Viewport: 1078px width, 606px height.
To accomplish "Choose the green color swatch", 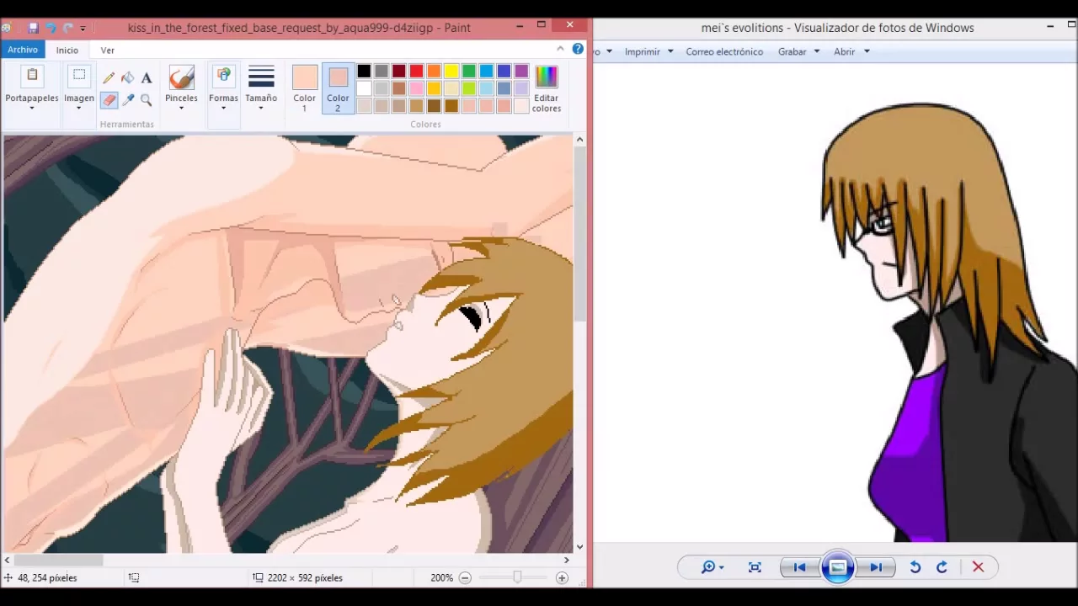I will [469, 72].
